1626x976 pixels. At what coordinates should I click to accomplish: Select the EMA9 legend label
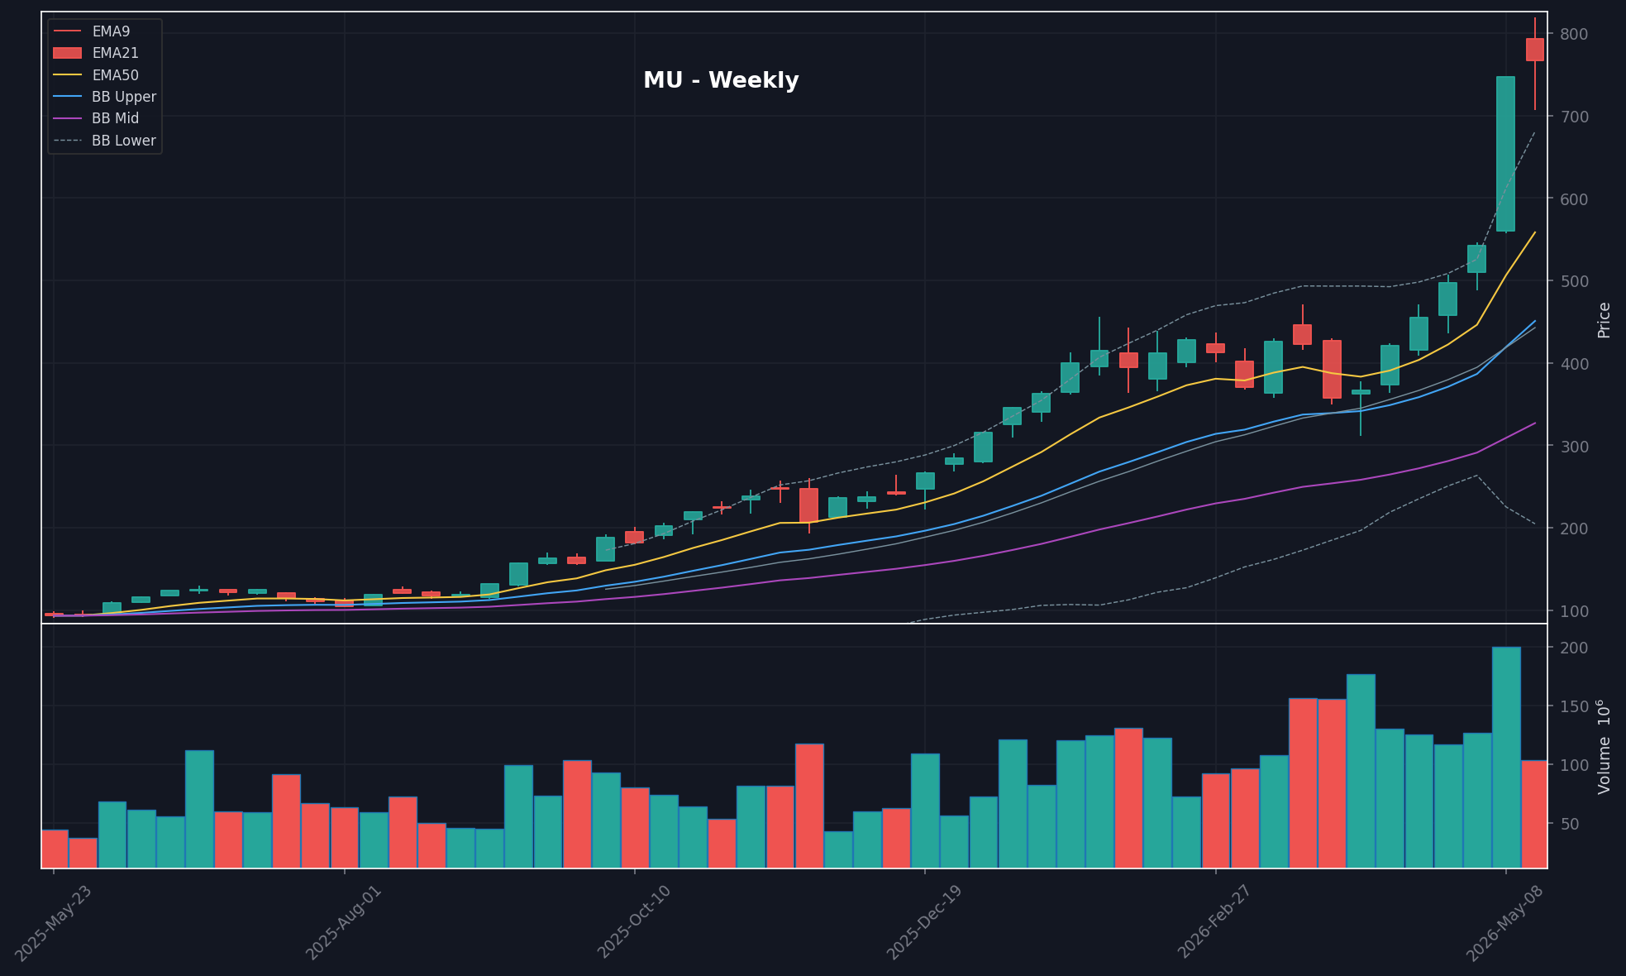[x=111, y=31]
